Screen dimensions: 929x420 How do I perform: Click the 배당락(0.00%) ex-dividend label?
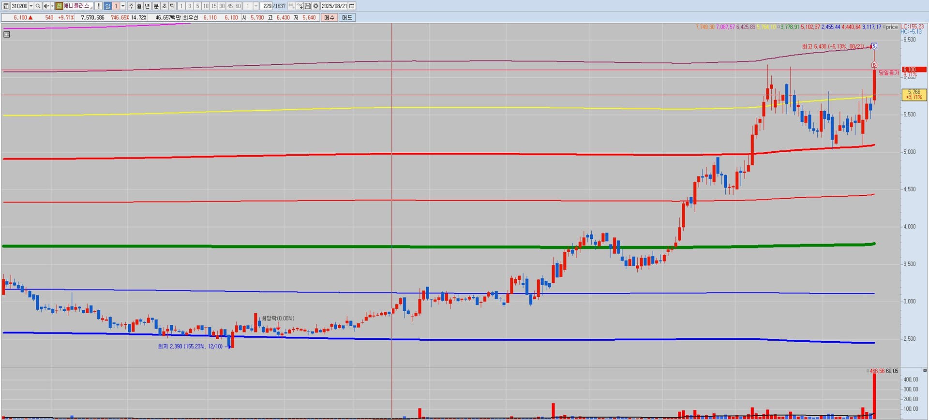pos(278,318)
